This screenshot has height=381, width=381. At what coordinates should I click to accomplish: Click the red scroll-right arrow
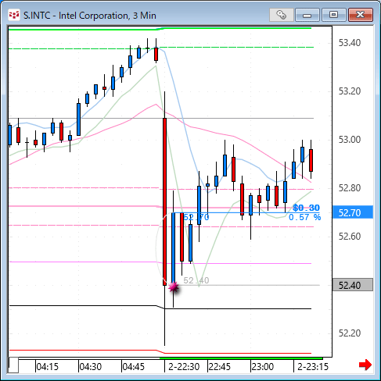(365, 365)
